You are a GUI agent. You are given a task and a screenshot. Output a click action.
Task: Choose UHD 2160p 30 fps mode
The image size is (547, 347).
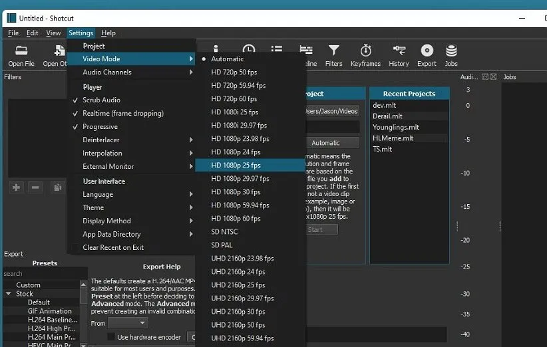(x=250, y=312)
